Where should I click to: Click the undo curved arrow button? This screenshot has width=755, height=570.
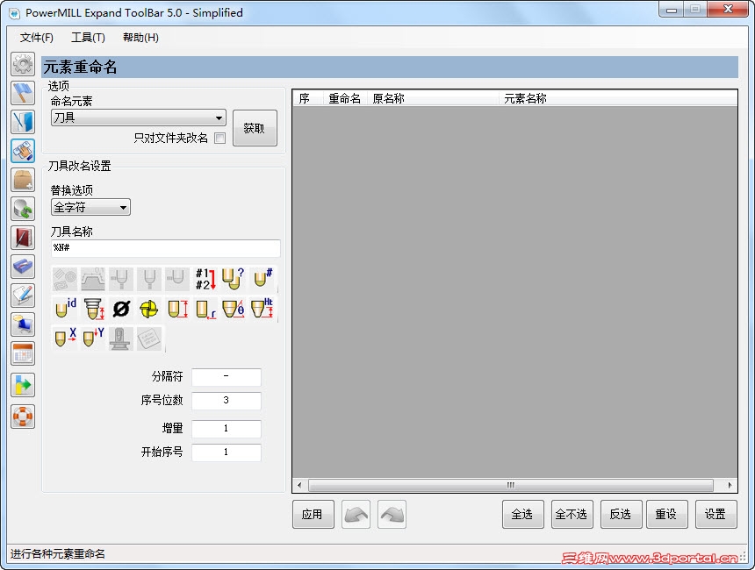coord(356,514)
